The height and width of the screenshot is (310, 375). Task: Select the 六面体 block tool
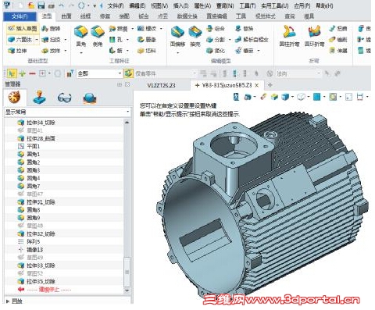[20, 40]
